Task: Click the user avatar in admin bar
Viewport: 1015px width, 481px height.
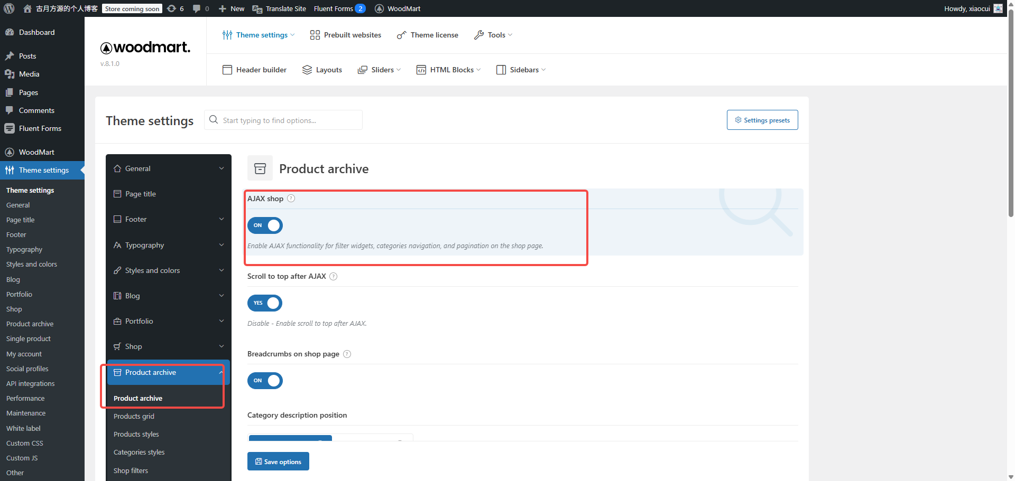Action: click(998, 8)
